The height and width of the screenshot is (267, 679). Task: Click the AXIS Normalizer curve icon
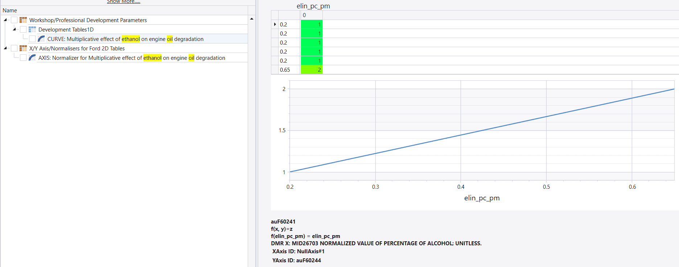[32, 58]
